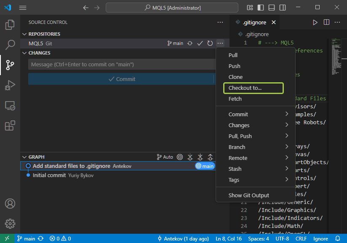Click the commit message input field
Viewport: 347px width, 243px height.
coord(122,64)
